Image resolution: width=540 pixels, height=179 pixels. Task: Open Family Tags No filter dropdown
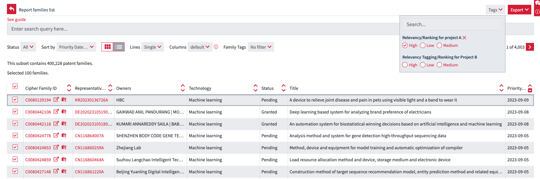pos(261,47)
